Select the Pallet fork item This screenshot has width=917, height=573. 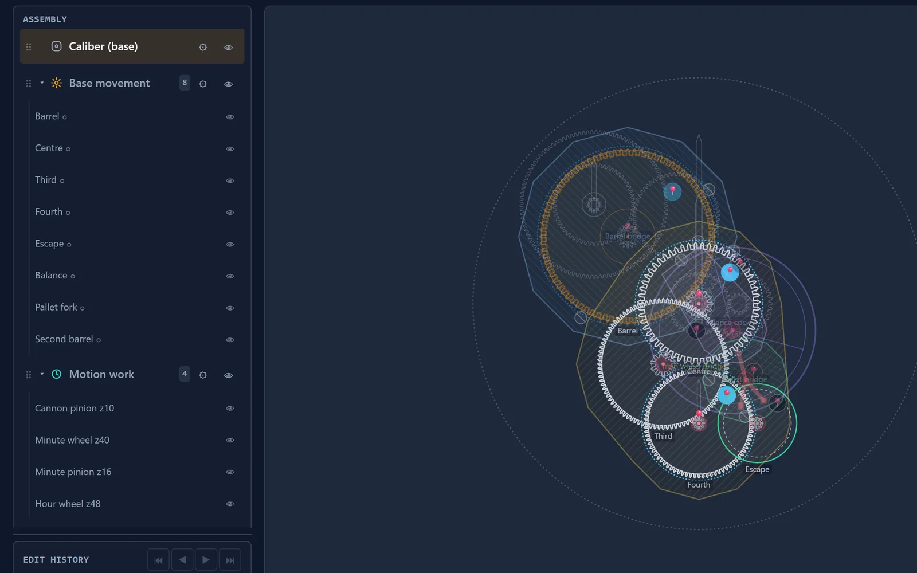pos(135,307)
